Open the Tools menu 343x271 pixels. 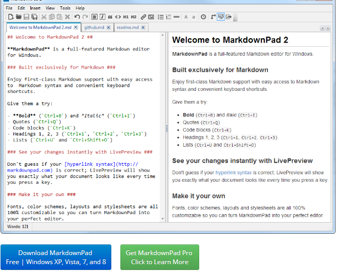[65, 8]
